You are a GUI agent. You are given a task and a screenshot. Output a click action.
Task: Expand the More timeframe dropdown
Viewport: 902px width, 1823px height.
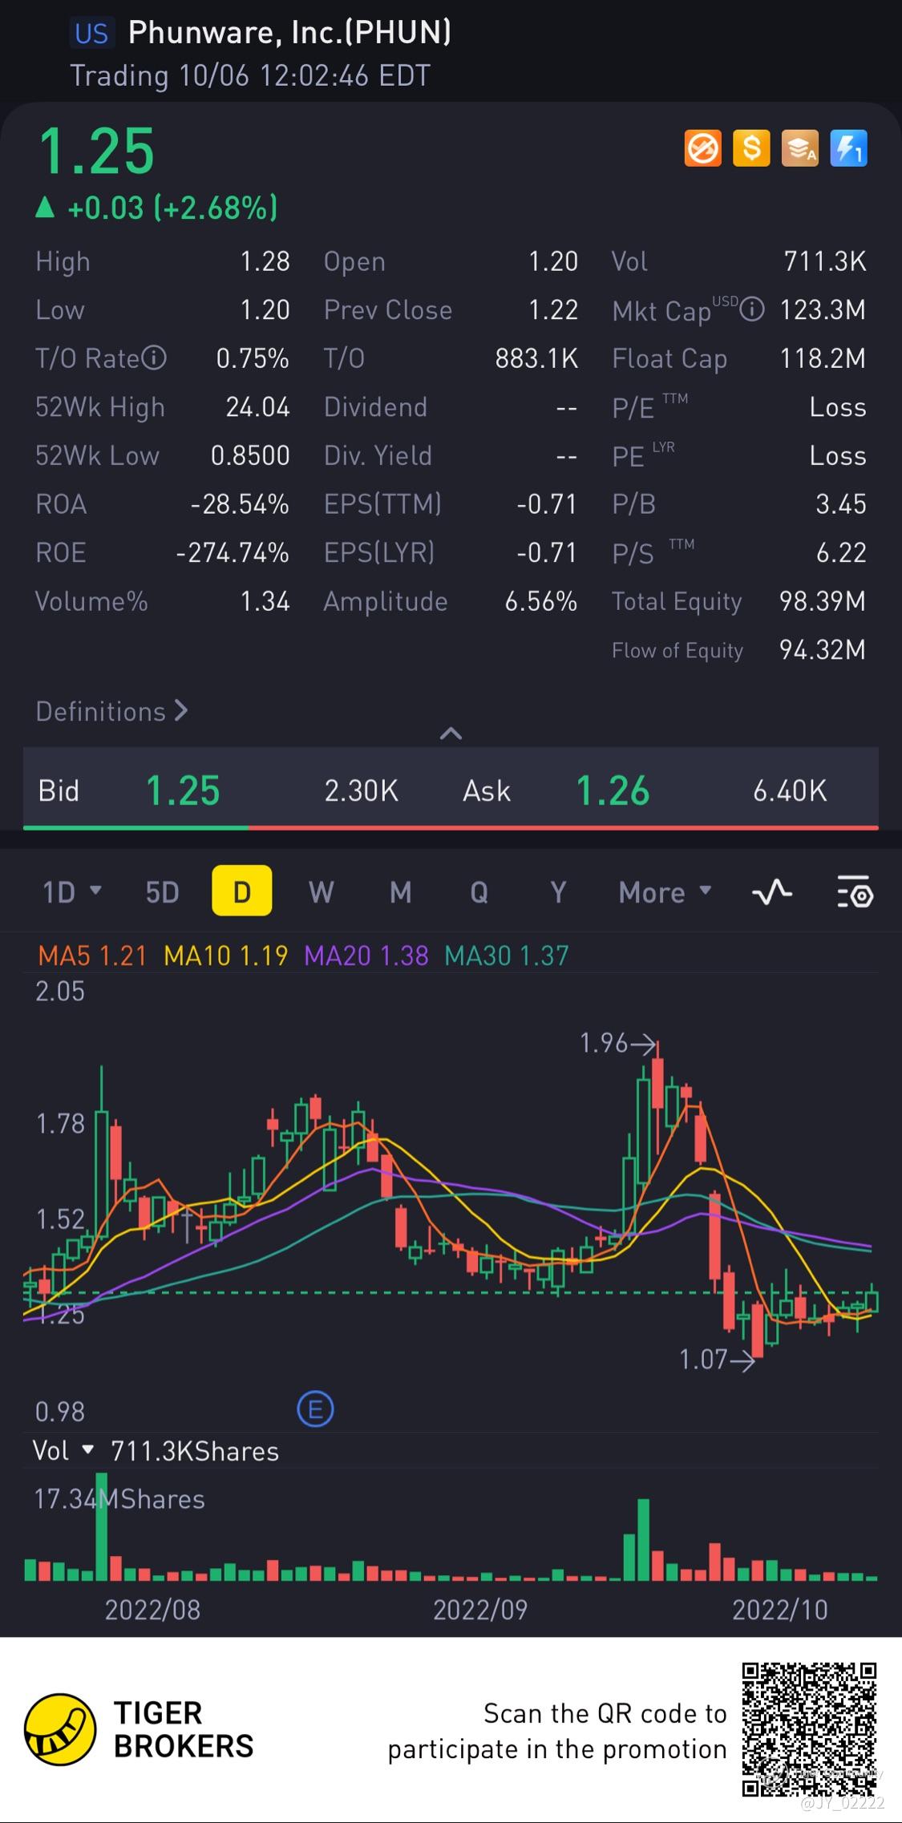coord(665,891)
